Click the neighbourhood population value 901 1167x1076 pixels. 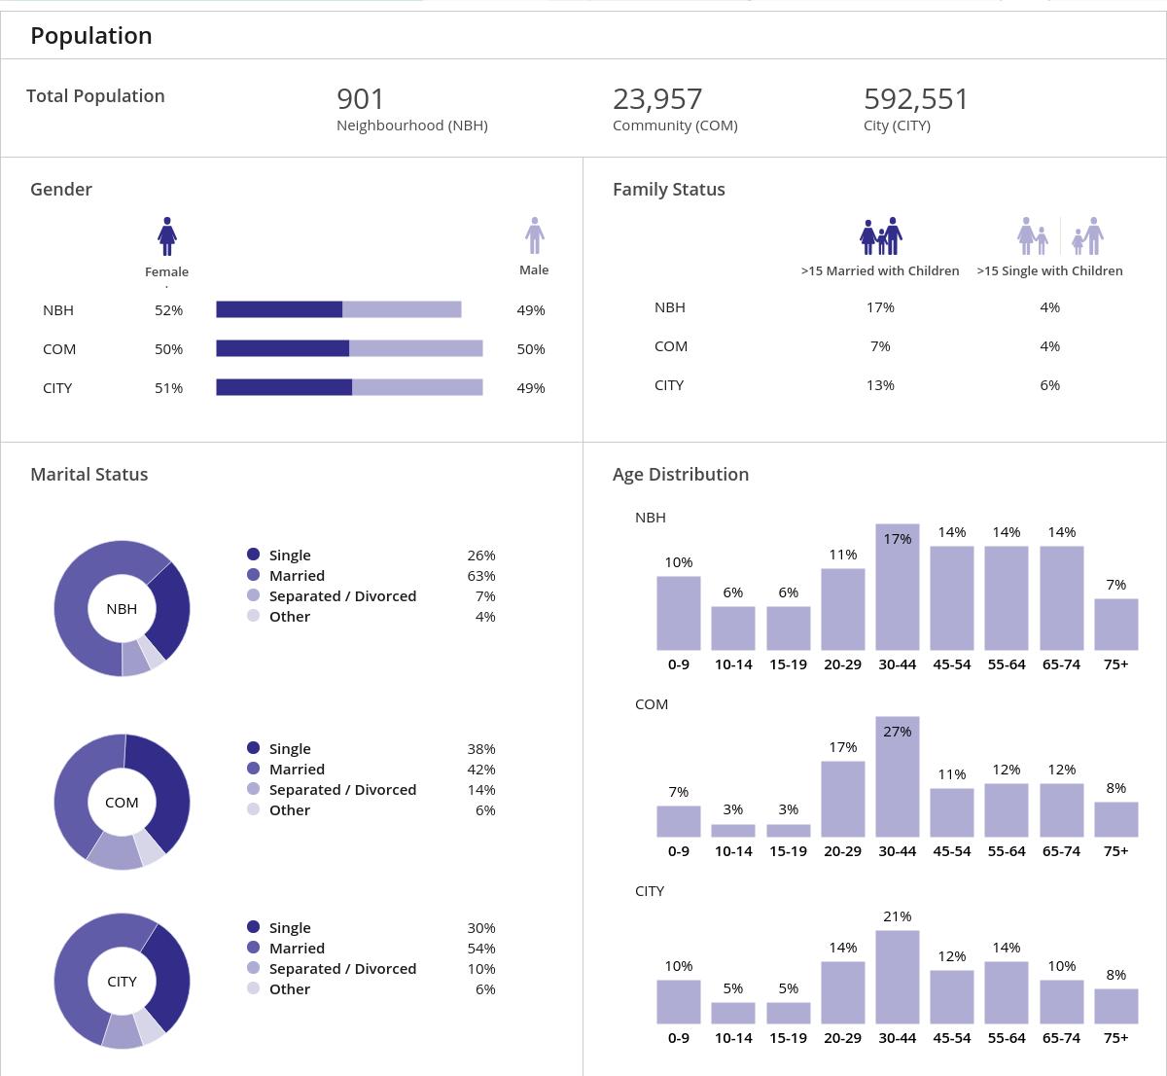pyautogui.click(x=361, y=99)
